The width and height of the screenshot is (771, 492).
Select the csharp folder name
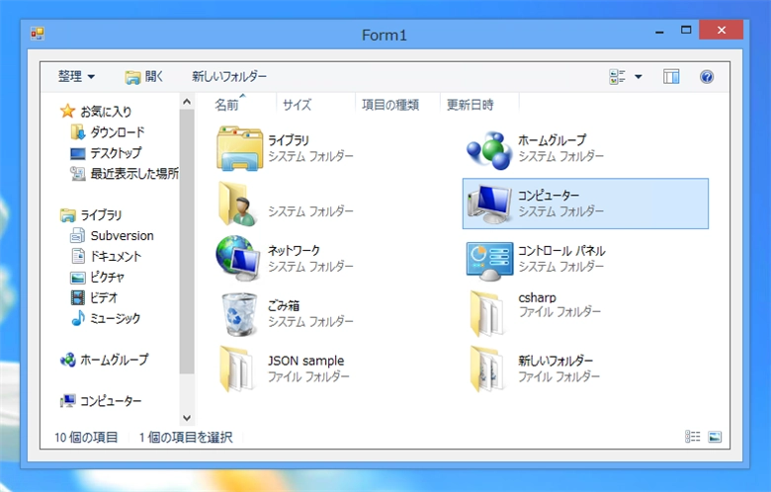click(537, 297)
